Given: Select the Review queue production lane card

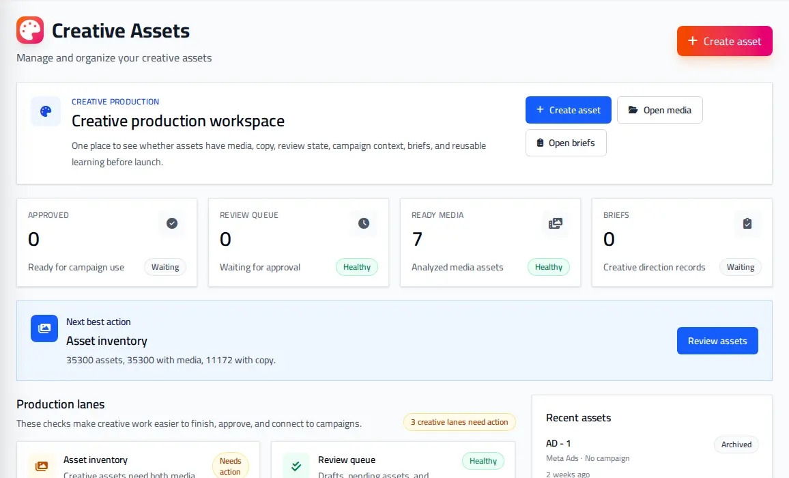Looking at the screenshot, I should click(393, 460).
